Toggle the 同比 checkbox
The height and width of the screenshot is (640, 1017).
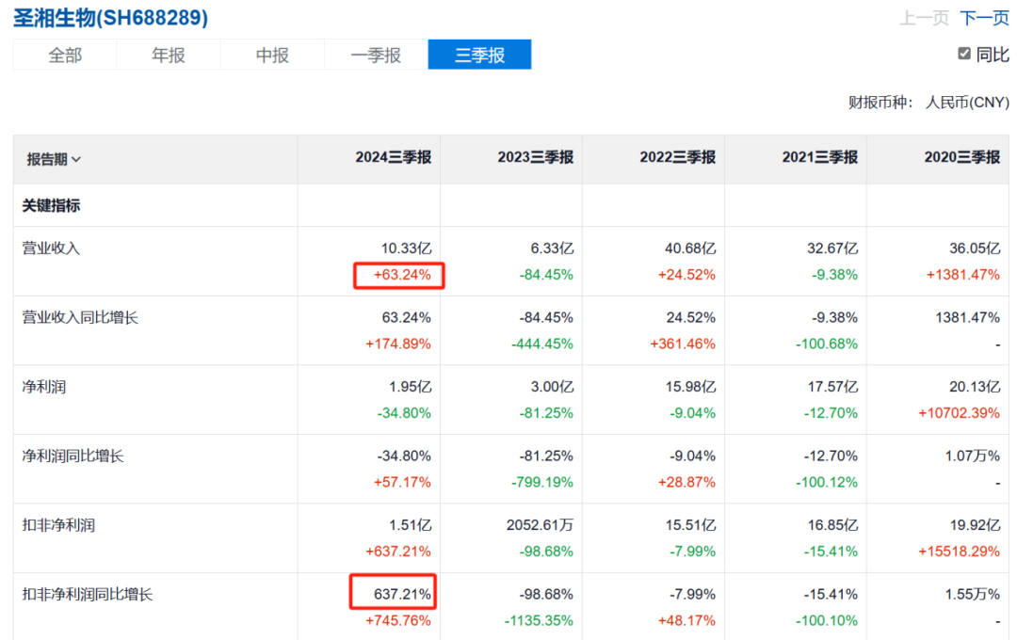[x=964, y=54]
